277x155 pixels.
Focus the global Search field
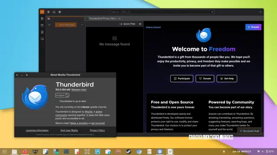tap(162, 12)
